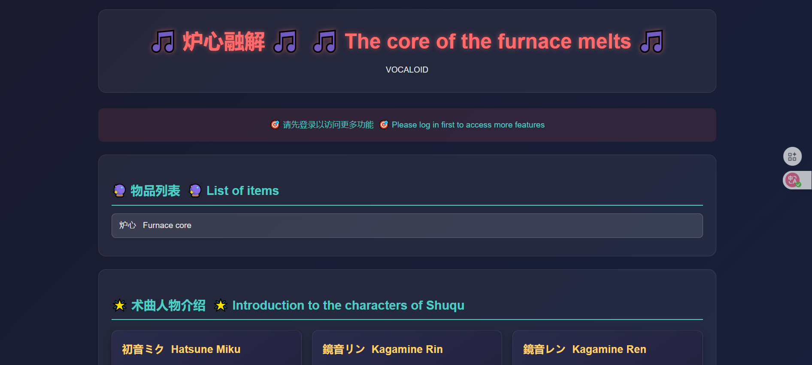The image size is (812, 365).
Task: Select the Furnace core list item
Action: pos(407,225)
